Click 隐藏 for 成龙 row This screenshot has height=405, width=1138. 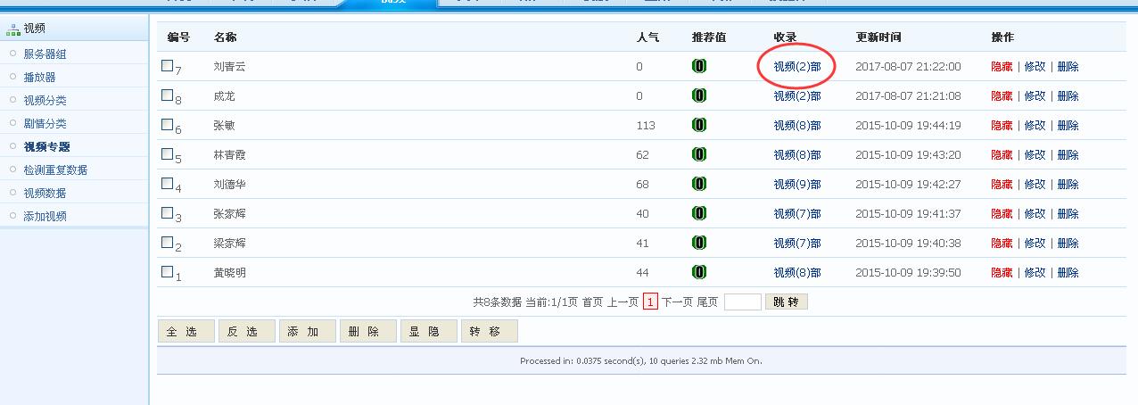tap(1002, 96)
